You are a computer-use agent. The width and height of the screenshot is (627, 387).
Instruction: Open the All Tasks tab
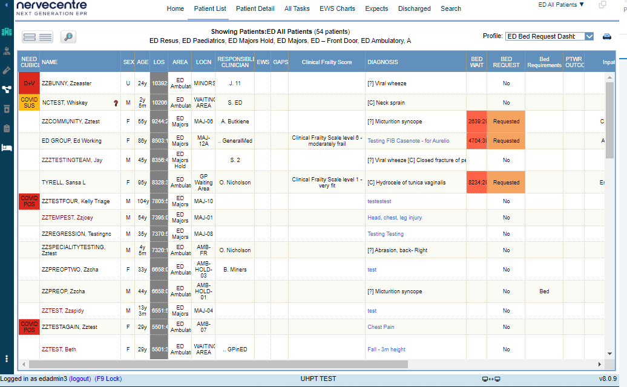click(297, 9)
